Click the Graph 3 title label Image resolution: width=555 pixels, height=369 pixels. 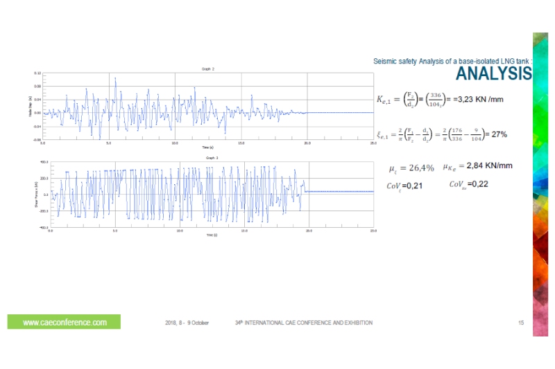coord(212,158)
